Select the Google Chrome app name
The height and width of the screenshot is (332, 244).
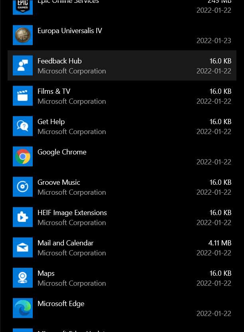click(62, 152)
